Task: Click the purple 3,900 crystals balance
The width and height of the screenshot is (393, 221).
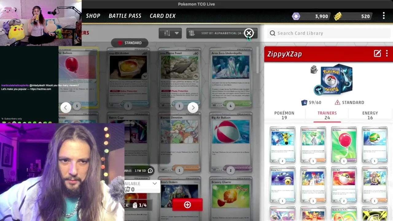Action: (x=321, y=16)
